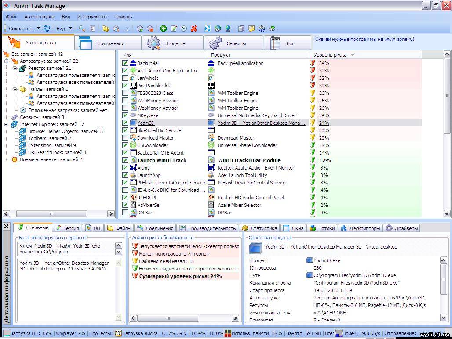Click the gear with green play icon
Image resolution: width=452 pixels, height=339 pixels.
(140, 29)
